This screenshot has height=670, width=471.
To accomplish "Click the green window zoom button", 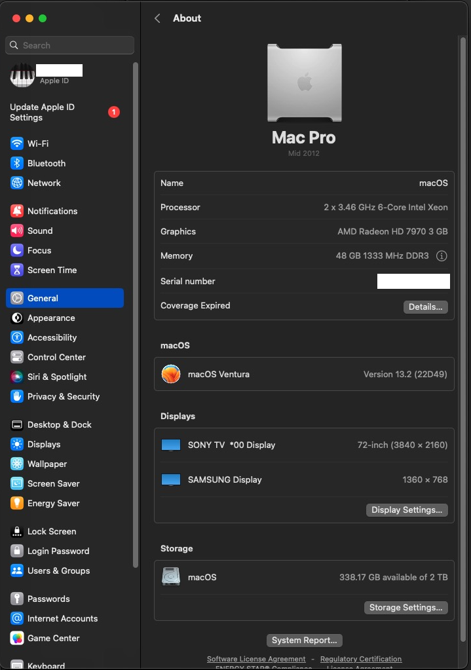I will coord(43,18).
